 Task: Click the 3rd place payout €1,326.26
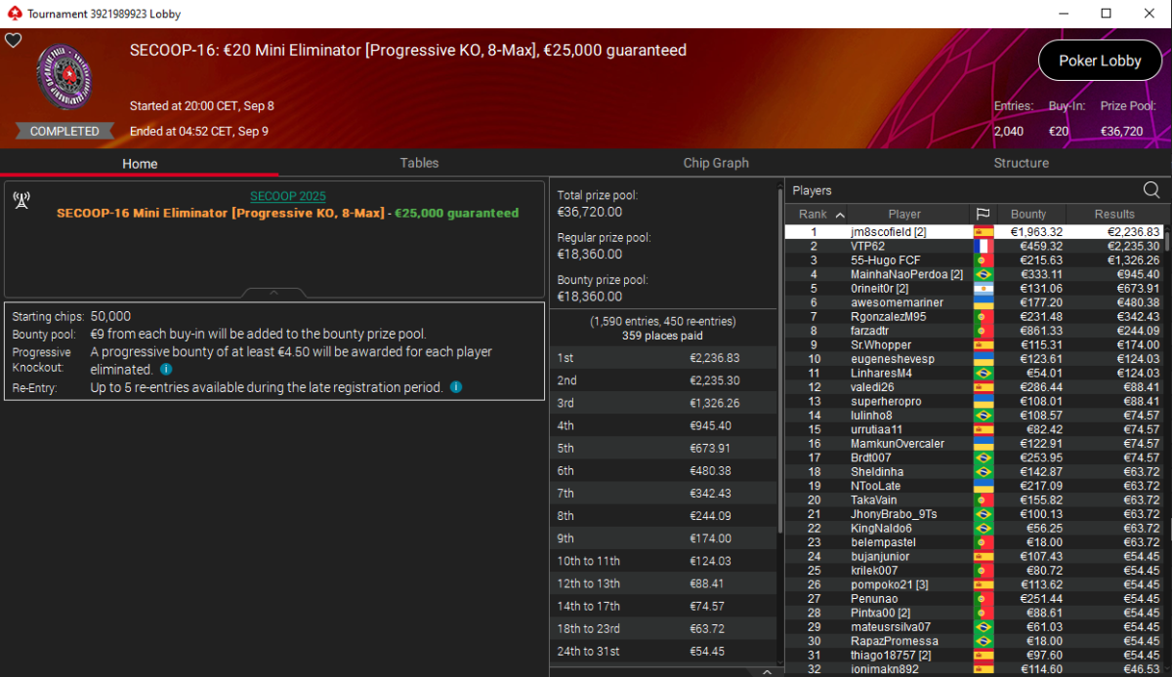[715, 403]
